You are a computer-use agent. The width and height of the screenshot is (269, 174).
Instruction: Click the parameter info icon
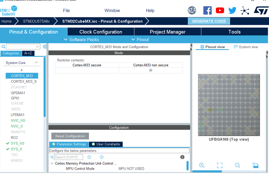click(182, 157)
